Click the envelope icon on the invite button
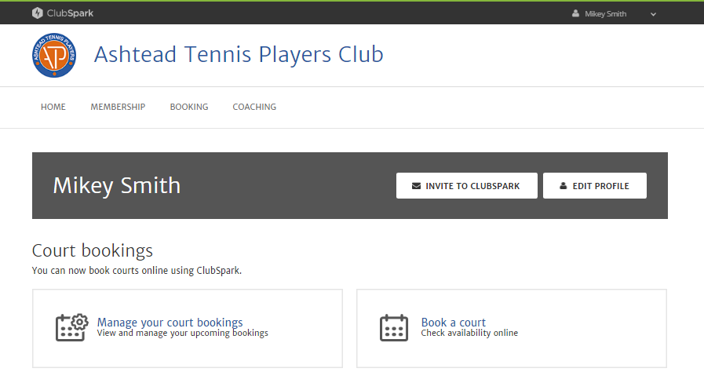The image size is (704, 383). (x=416, y=186)
